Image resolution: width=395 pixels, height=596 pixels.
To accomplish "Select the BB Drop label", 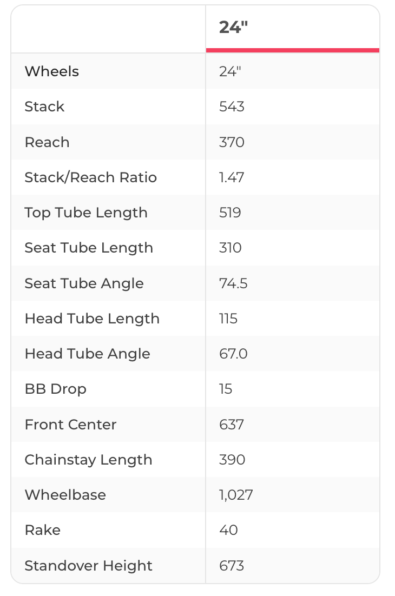I will point(55,389).
